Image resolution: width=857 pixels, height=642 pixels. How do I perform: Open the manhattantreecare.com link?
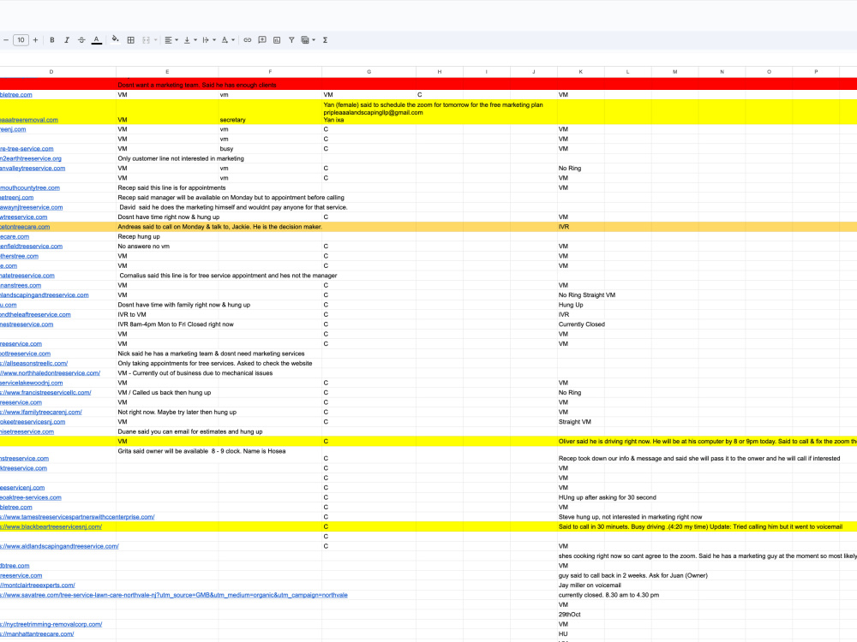[37, 633]
